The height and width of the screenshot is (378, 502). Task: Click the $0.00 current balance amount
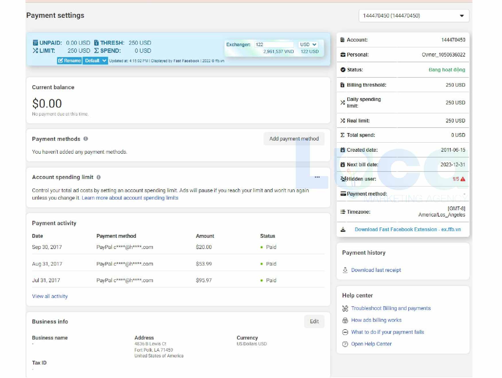(x=47, y=104)
